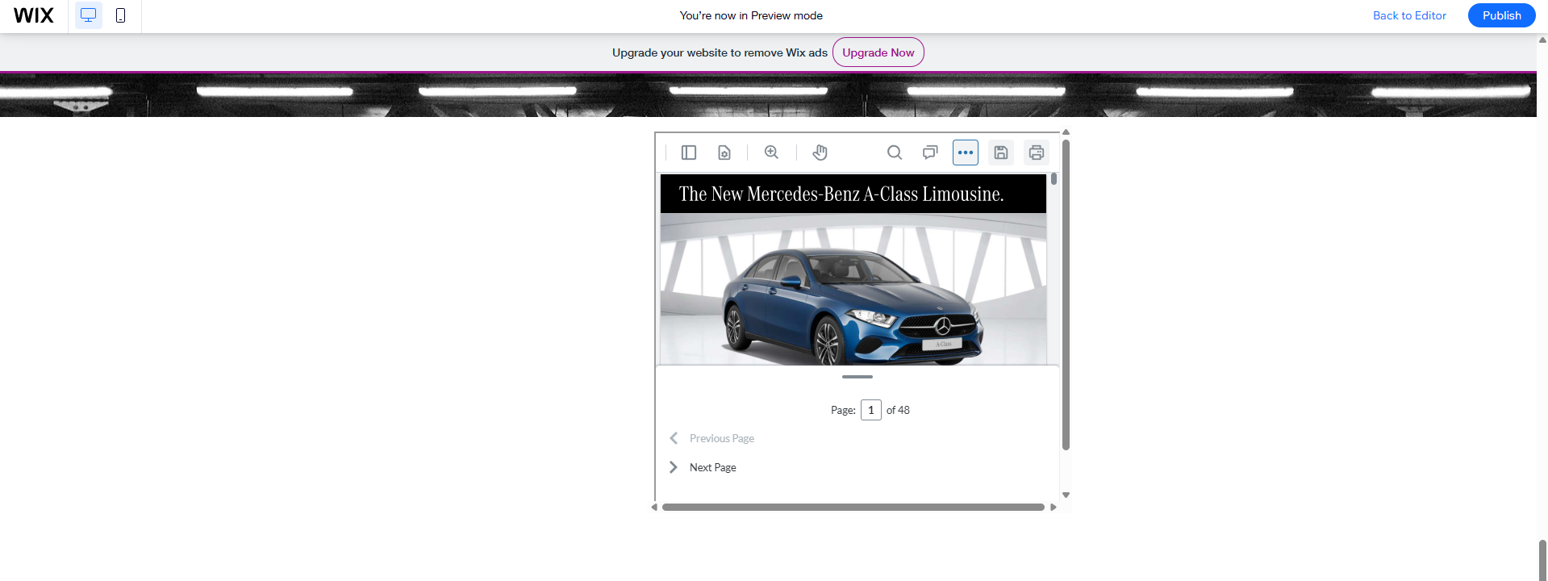Open PDF view controls settings
The image size is (1548, 581).
[724, 153]
